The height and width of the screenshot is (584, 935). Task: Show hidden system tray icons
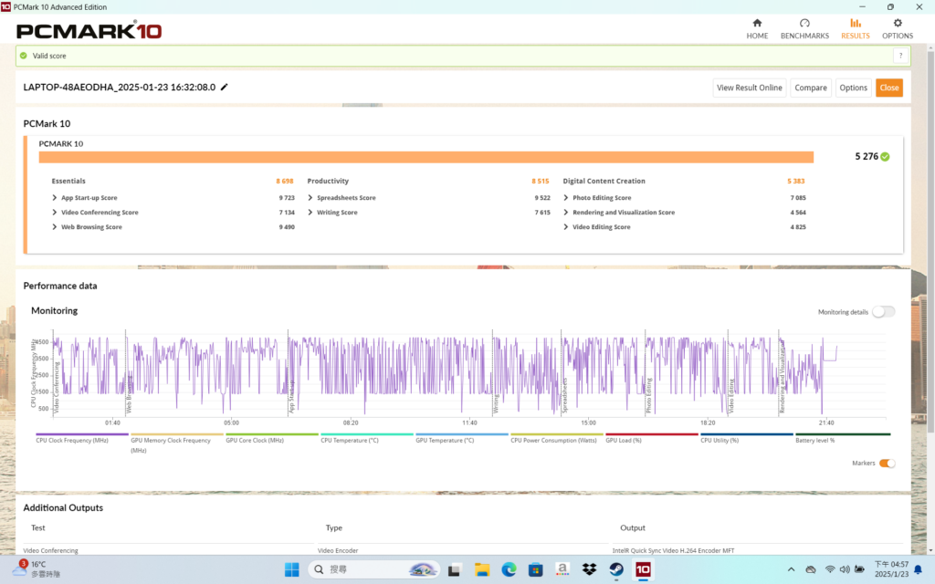click(x=791, y=569)
